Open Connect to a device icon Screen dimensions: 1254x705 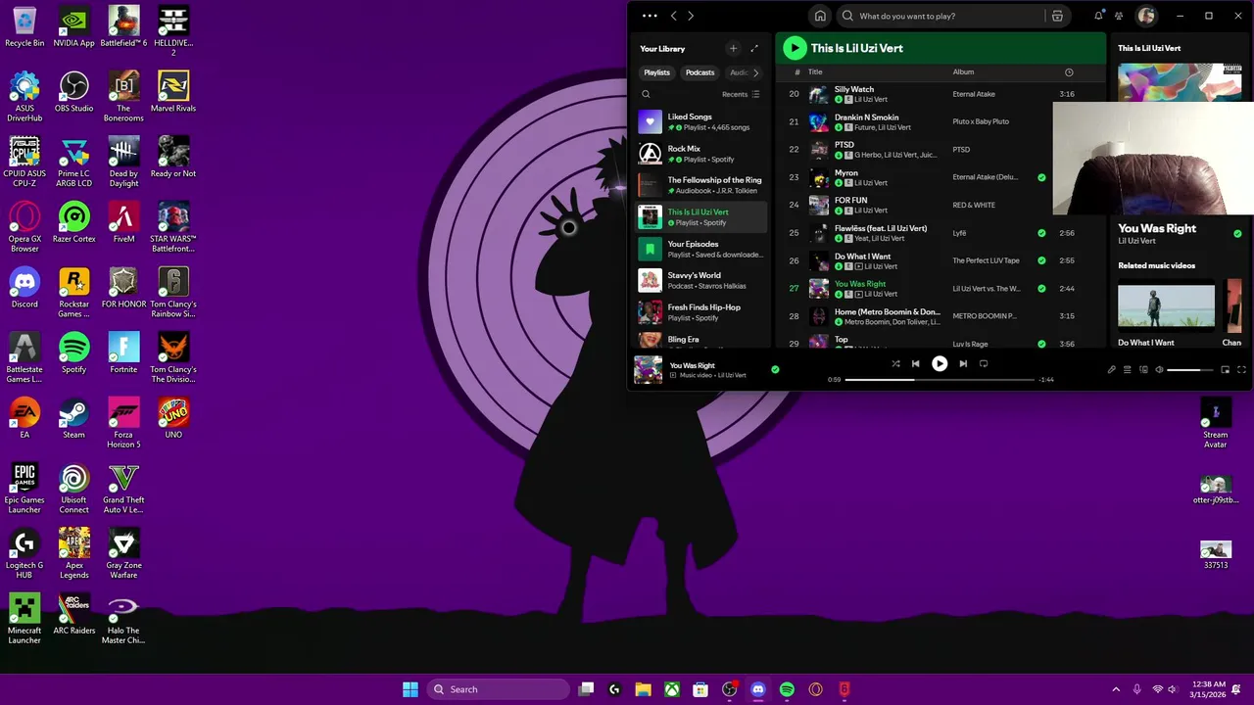[1143, 370]
